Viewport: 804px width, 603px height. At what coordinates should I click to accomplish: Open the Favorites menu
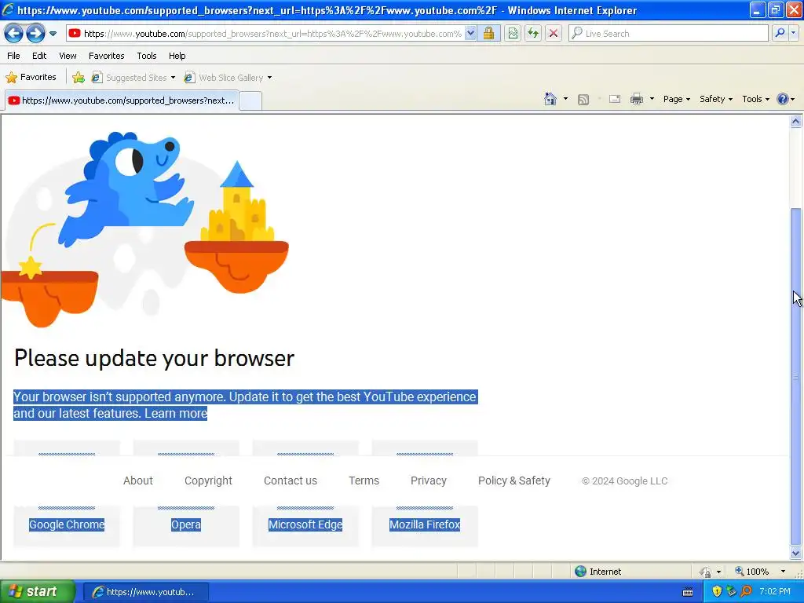(106, 56)
